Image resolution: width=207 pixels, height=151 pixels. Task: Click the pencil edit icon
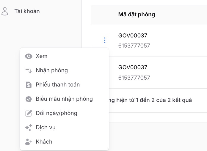click(29, 113)
